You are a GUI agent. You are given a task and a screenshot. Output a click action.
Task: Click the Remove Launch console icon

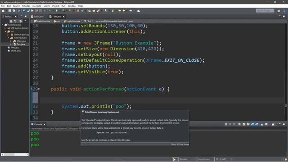(x=230, y=124)
